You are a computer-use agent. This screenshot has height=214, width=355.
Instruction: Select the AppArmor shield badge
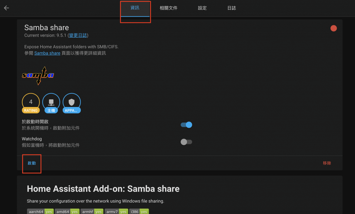click(x=71, y=103)
